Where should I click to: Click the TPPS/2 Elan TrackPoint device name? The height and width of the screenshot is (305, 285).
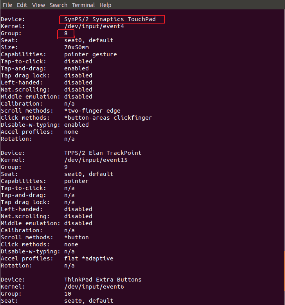pyautogui.click(x=103, y=153)
